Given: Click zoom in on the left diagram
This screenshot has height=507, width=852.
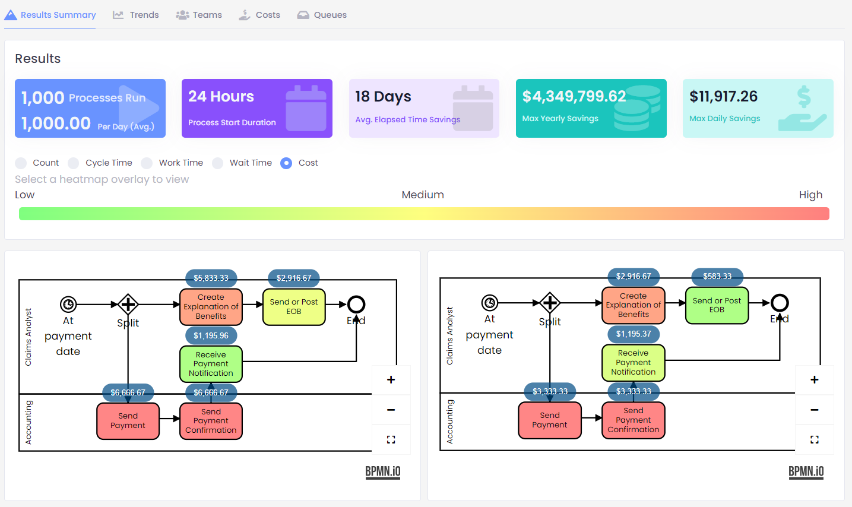Looking at the screenshot, I should [391, 379].
